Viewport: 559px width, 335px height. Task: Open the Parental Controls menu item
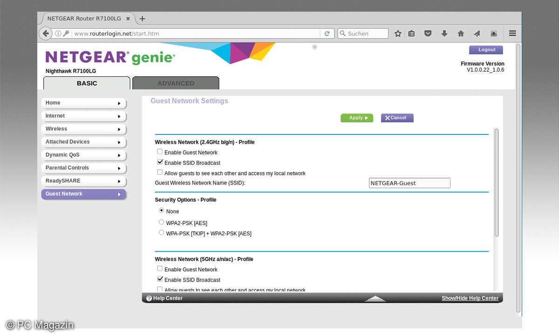pyautogui.click(x=84, y=168)
